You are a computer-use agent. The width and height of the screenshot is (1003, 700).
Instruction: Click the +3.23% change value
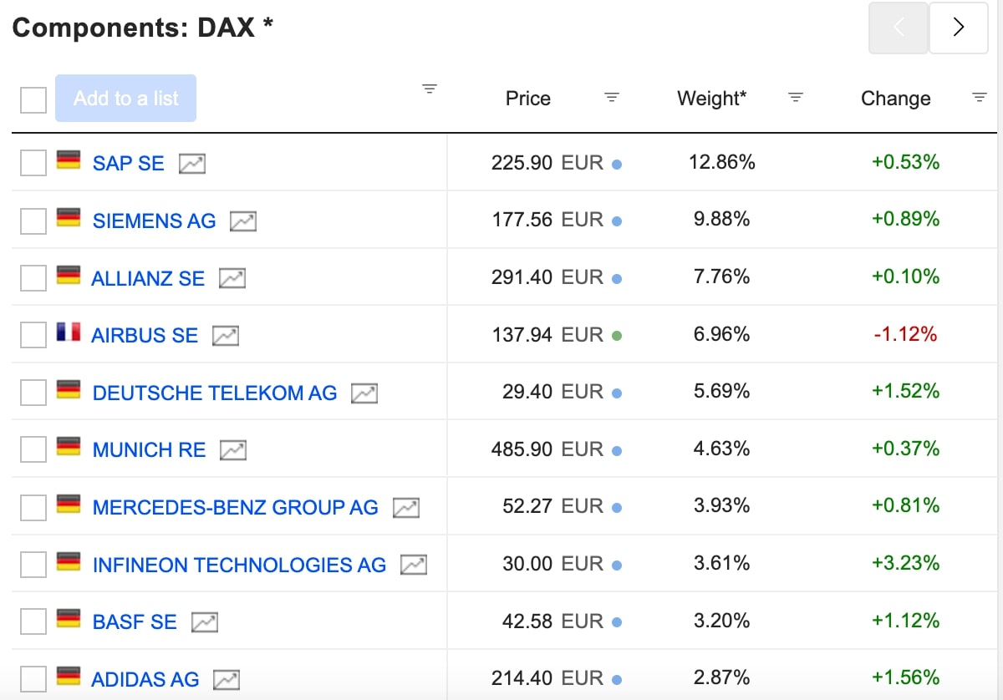click(906, 563)
